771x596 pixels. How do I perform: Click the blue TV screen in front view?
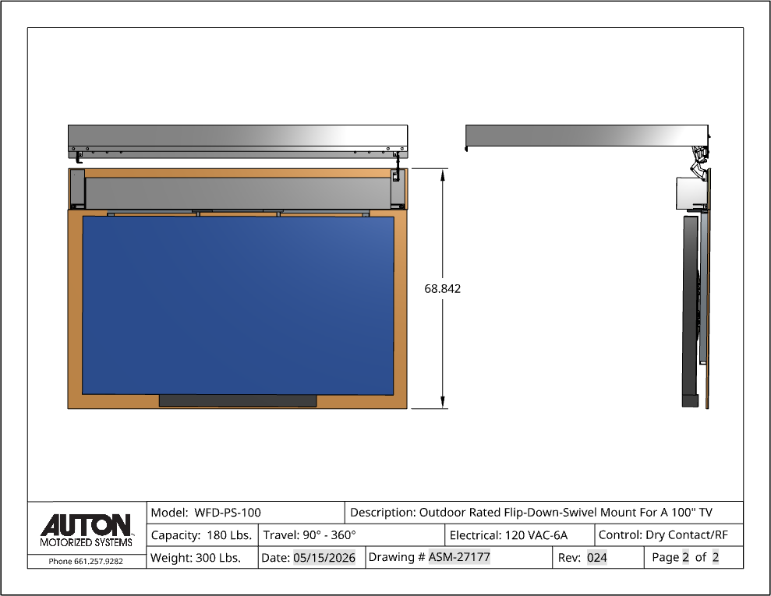click(x=238, y=305)
